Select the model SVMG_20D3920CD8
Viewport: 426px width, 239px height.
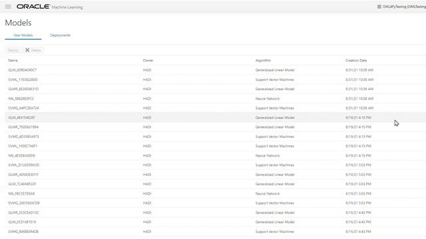(x=24, y=203)
